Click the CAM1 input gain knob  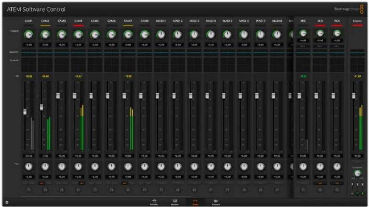29,35
